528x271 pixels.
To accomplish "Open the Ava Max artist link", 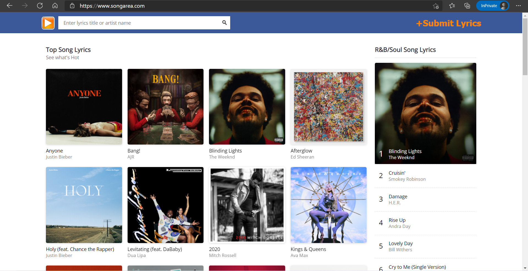I will coord(299,255).
